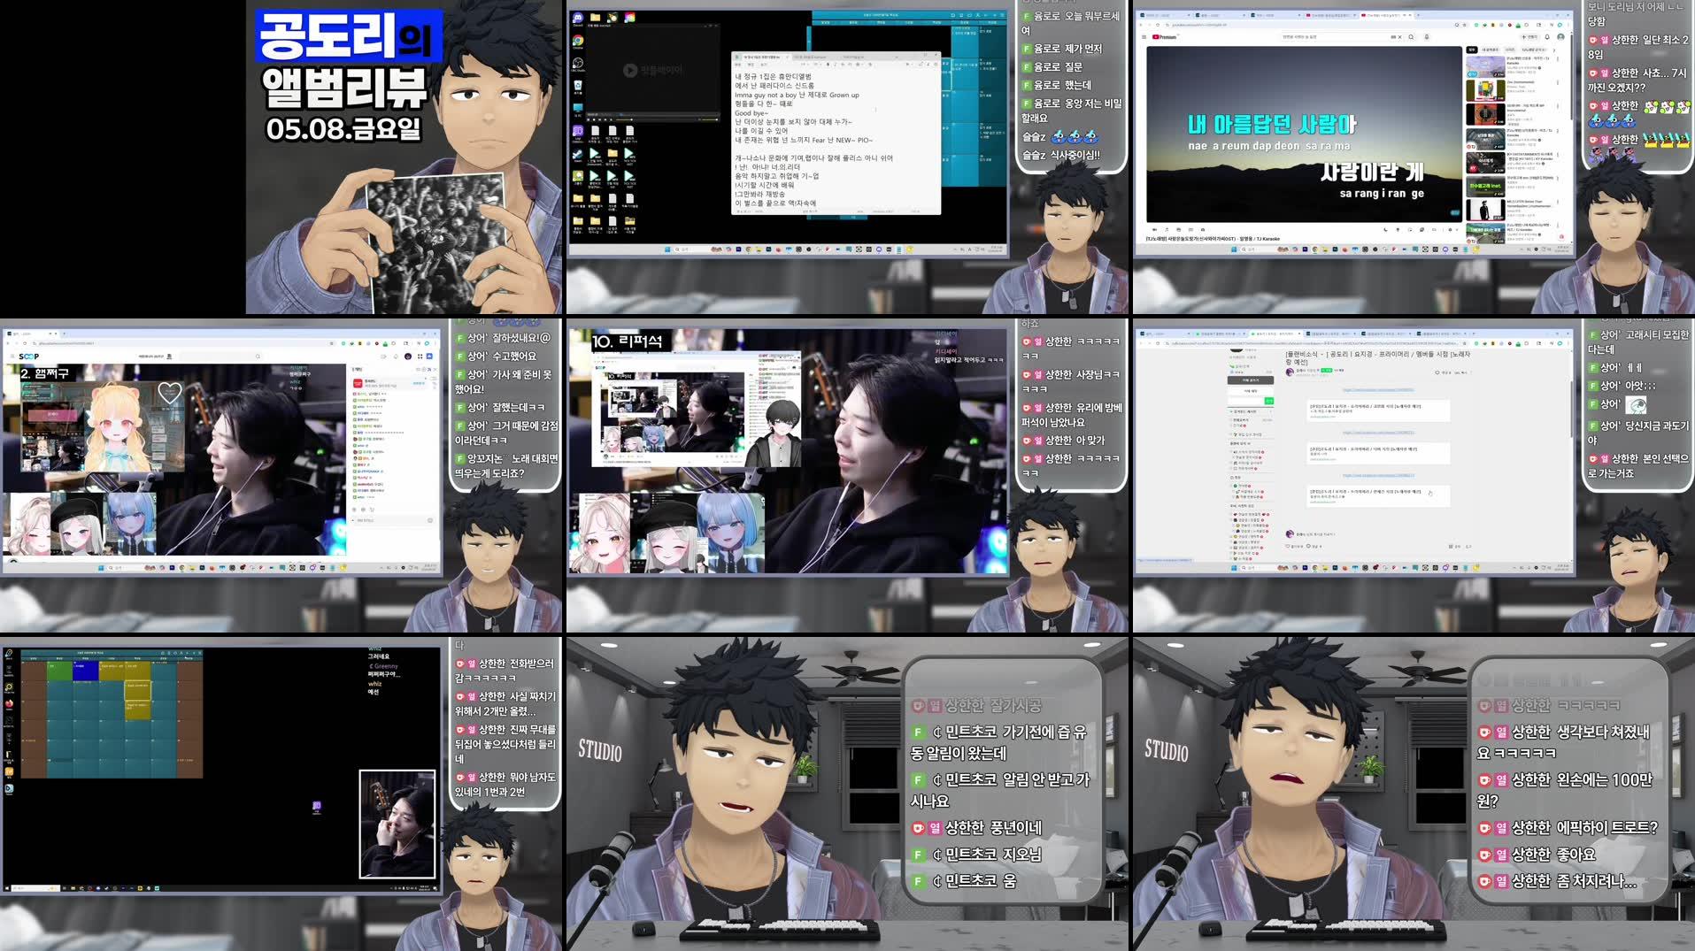Click the YouTube Create button

pos(1529,37)
